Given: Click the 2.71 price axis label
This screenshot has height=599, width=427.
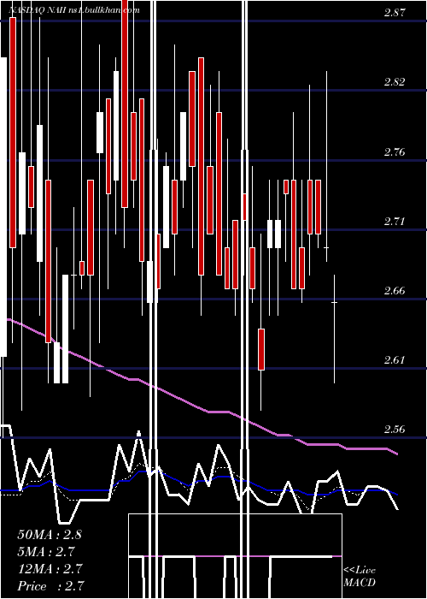Looking at the screenshot, I should coord(395,221).
